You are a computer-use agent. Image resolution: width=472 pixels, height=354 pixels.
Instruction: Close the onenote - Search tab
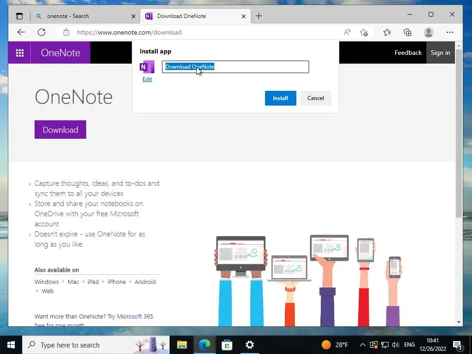click(x=133, y=16)
